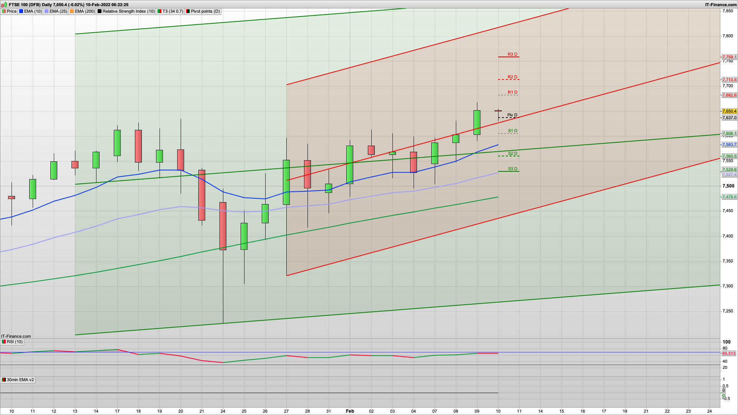Open the EMA (200) indicator settings
This screenshot has height=415, width=738.
point(82,11)
